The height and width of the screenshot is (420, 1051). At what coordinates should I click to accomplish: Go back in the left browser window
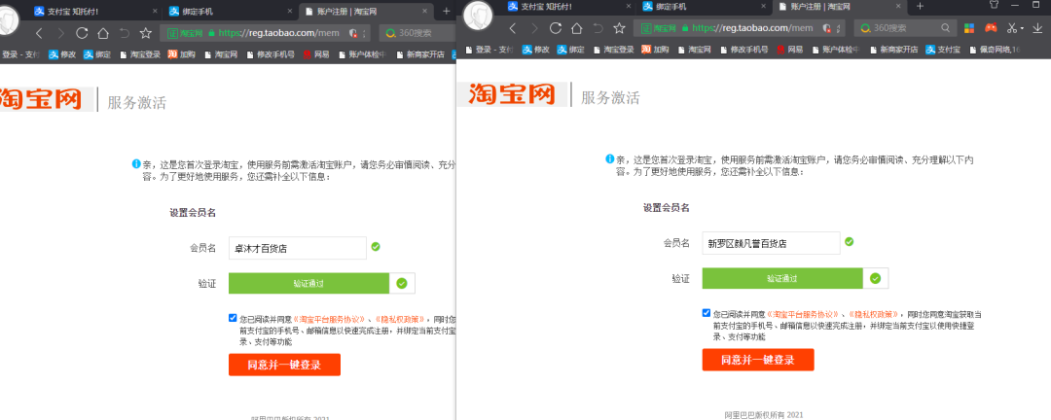coord(39,33)
